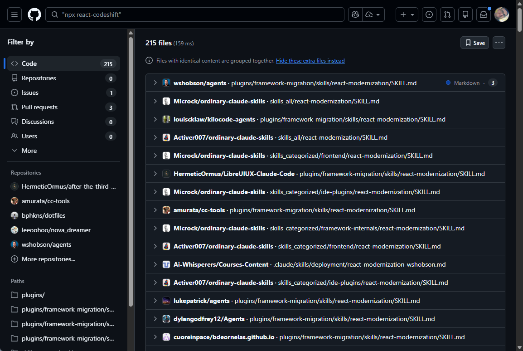Open dropdown arrow next to plus button

[x=412, y=15]
